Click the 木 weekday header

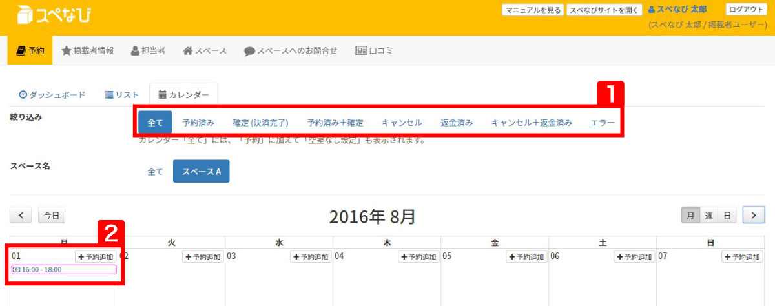pos(387,243)
